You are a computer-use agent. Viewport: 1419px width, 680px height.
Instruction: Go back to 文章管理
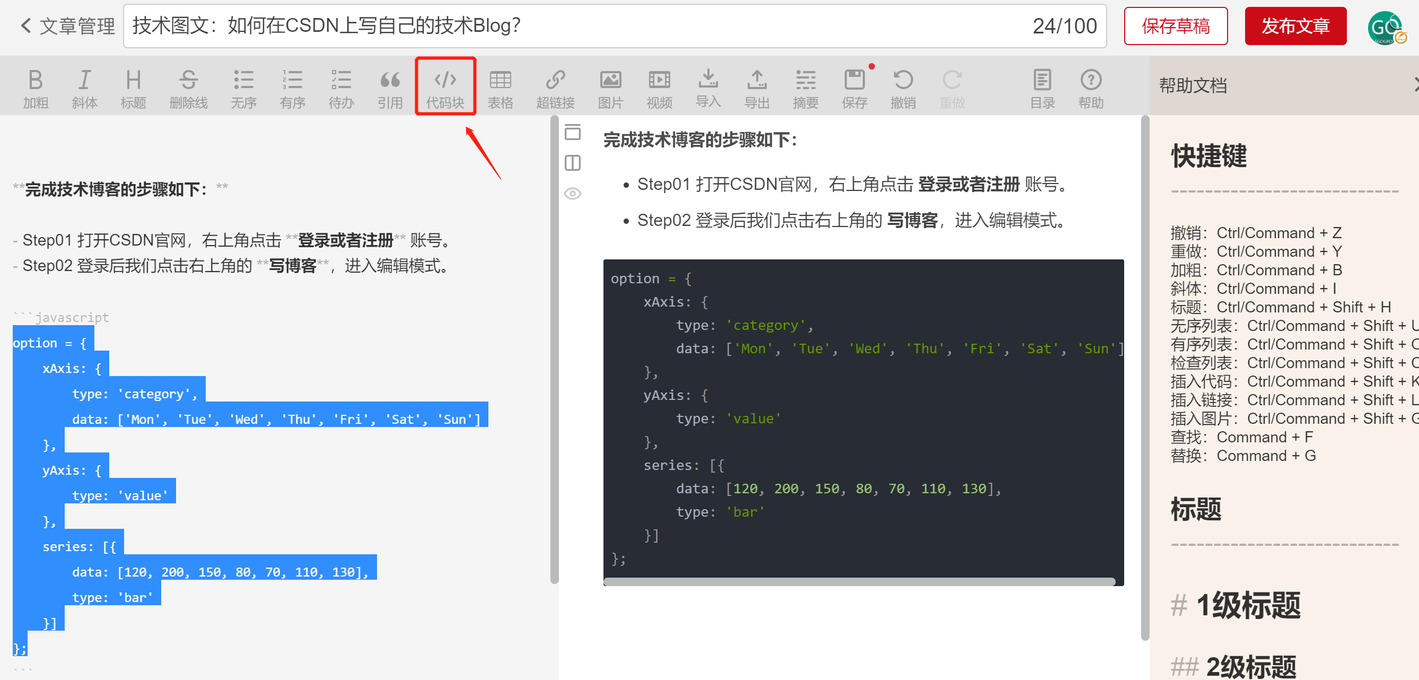pyautogui.click(x=67, y=26)
